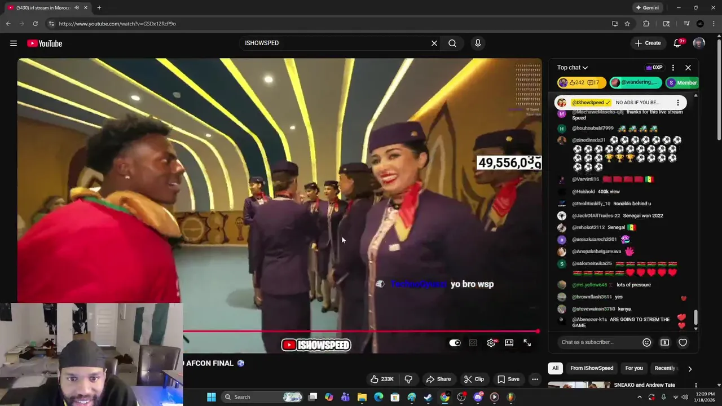Dislike the video

coord(409,379)
